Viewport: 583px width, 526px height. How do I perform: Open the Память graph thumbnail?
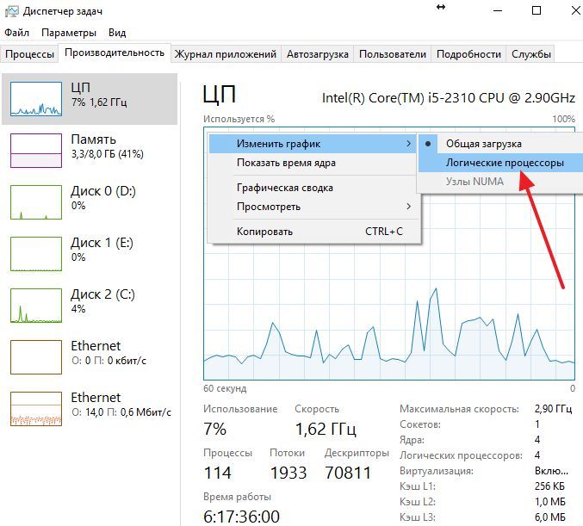click(36, 151)
